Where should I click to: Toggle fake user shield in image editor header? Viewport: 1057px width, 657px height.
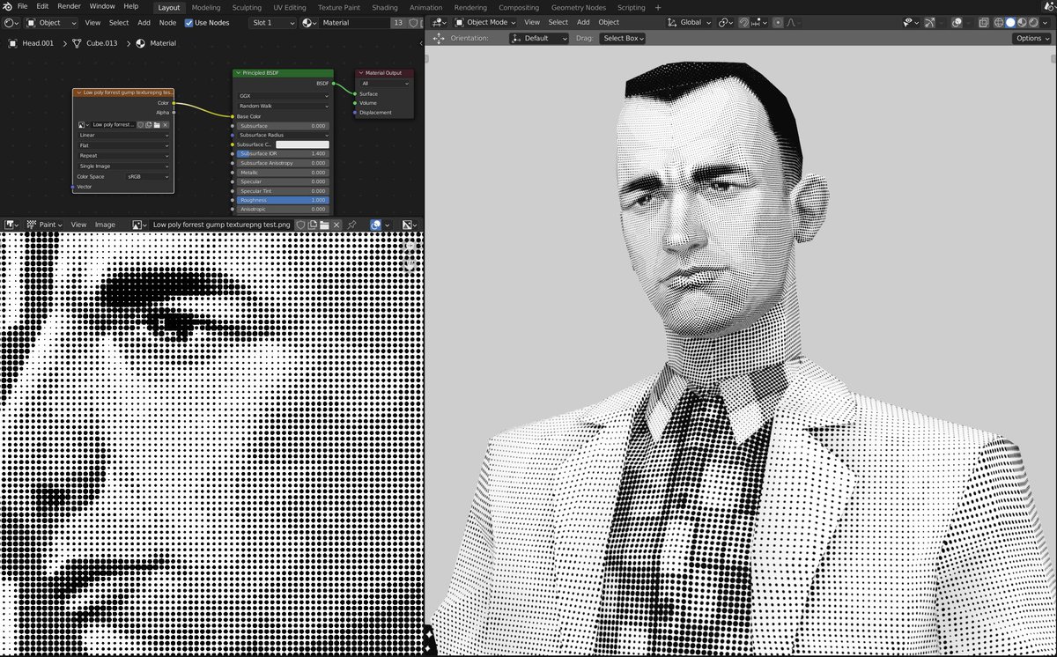coord(300,225)
